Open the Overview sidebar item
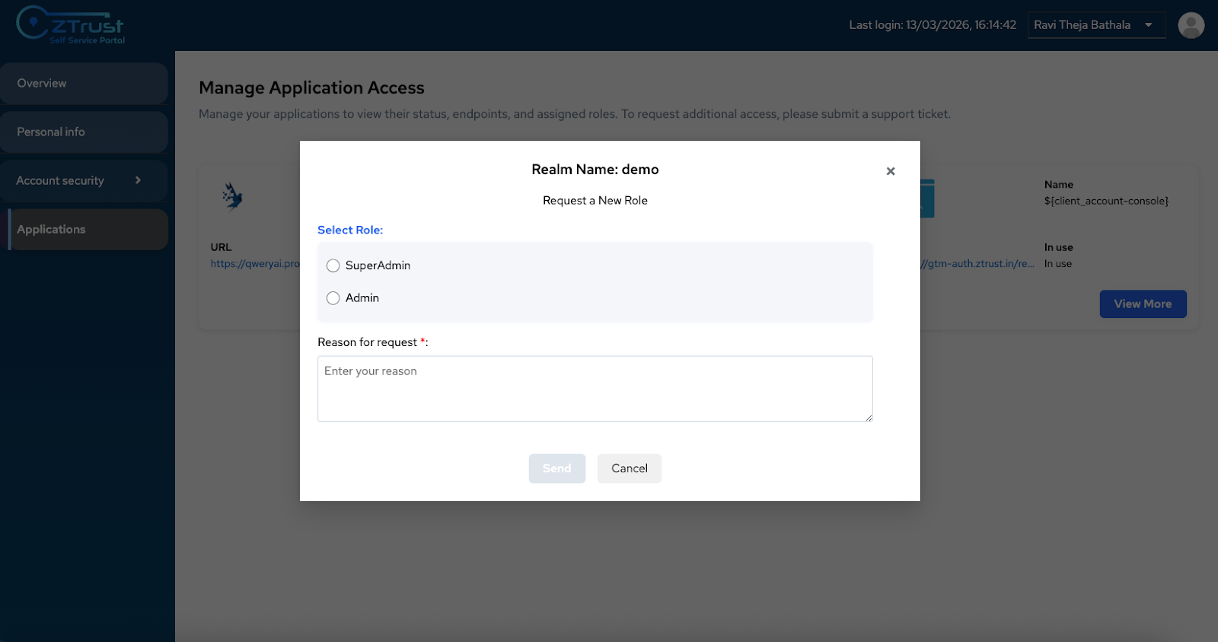Viewport: 1218px width, 642px height. click(x=84, y=84)
